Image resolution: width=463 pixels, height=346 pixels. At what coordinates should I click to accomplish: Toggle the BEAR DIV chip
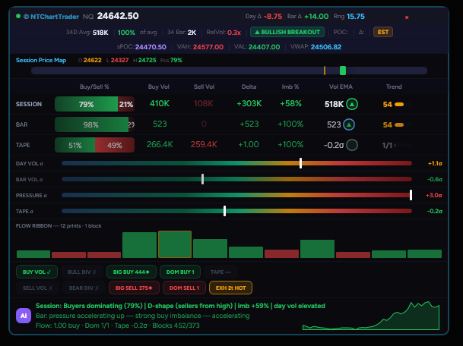coord(84,288)
